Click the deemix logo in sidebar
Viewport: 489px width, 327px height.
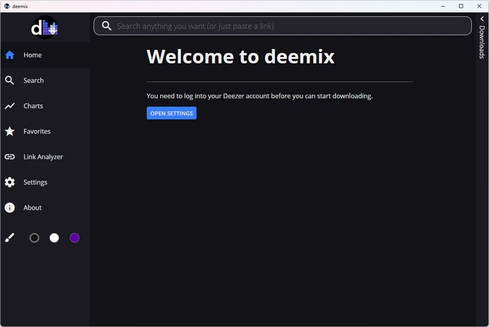click(45, 27)
